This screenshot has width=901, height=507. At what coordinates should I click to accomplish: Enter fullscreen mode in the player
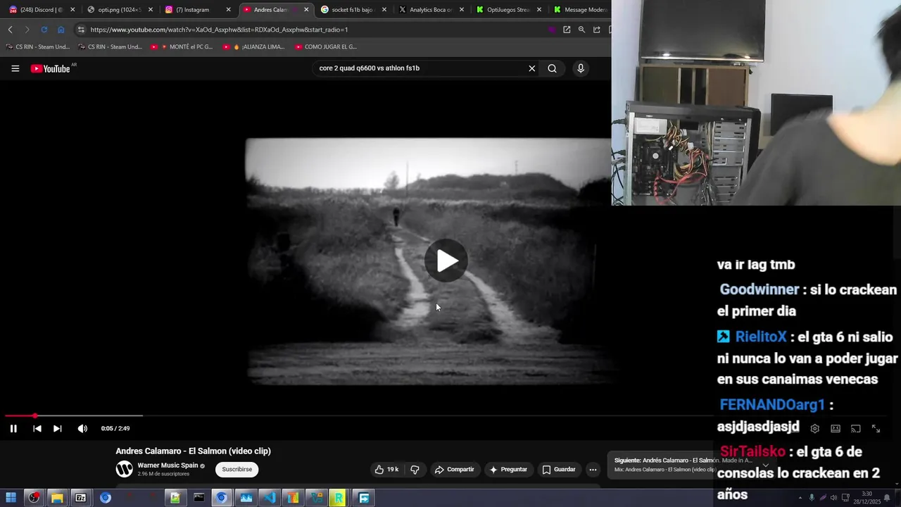[x=876, y=428]
